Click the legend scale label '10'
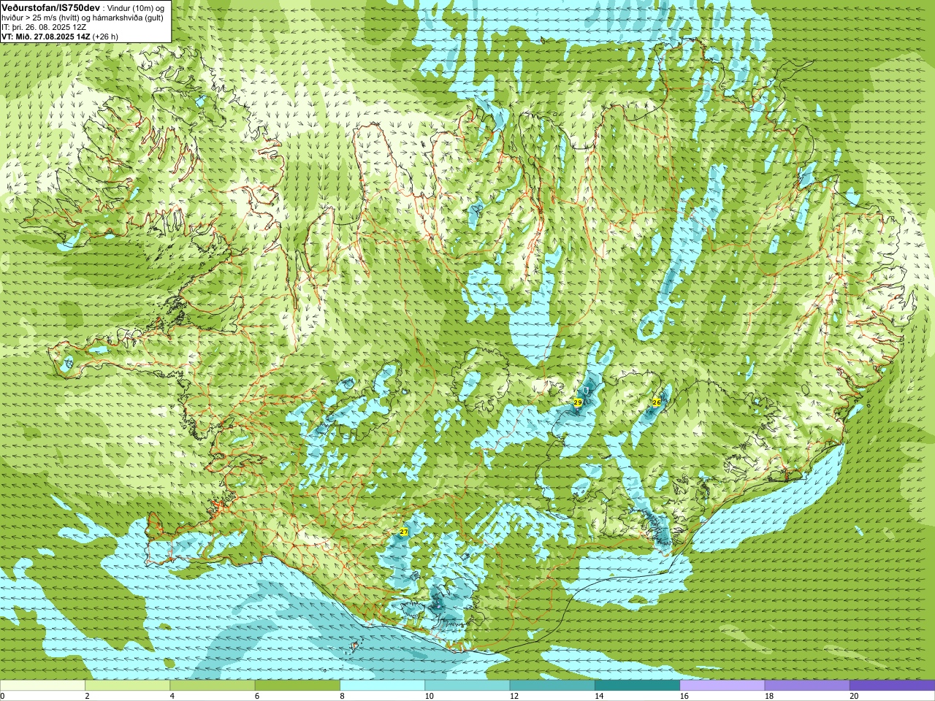The width and height of the screenshot is (935, 701). click(x=429, y=696)
